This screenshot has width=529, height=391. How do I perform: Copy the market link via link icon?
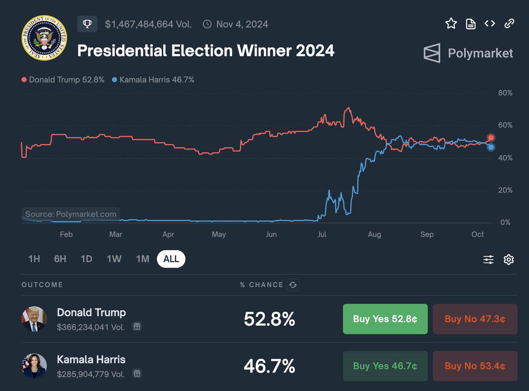(509, 24)
